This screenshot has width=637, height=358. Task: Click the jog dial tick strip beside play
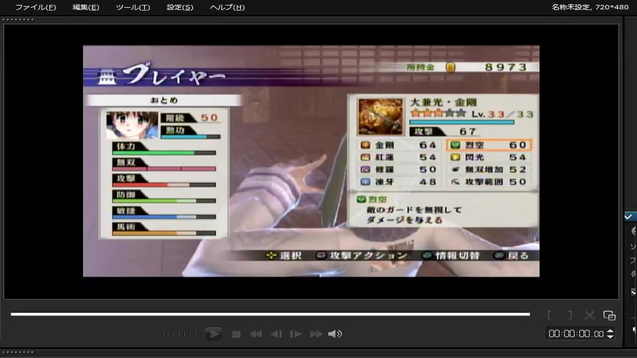tap(178, 334)
